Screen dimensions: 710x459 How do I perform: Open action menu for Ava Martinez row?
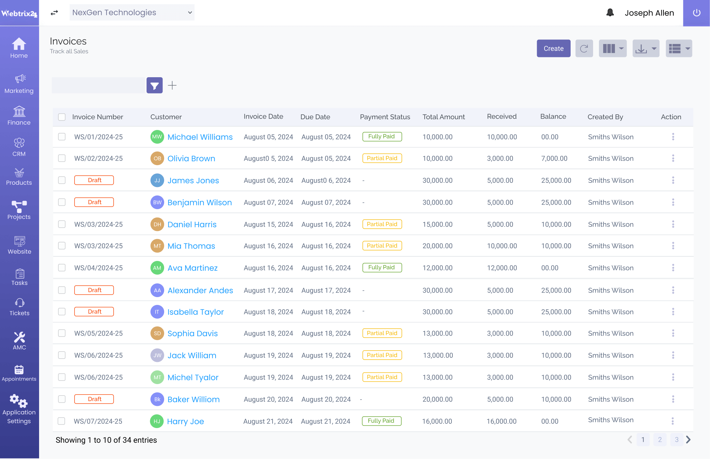pos(673,268)
